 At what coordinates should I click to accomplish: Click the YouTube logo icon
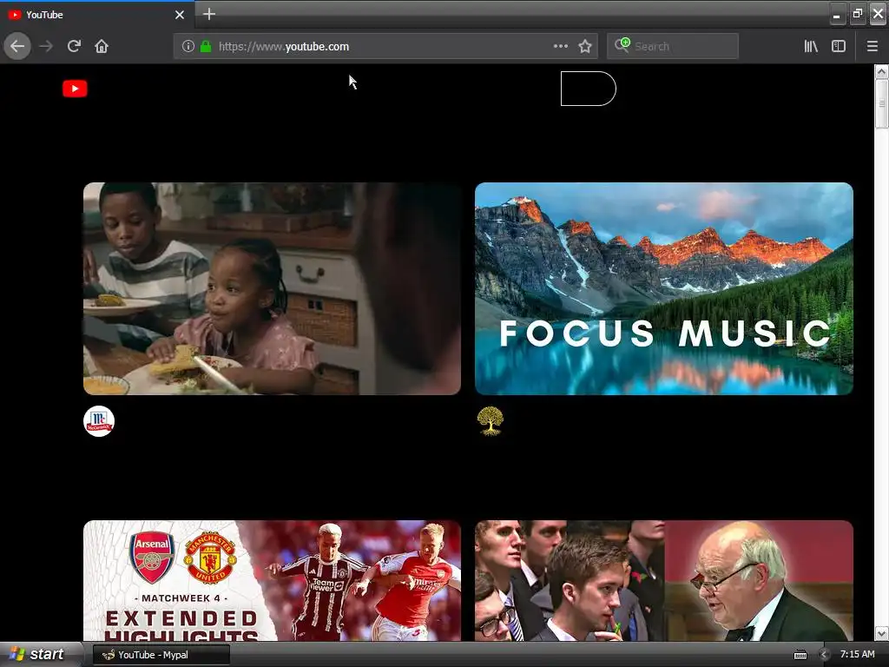pos(75,89)
